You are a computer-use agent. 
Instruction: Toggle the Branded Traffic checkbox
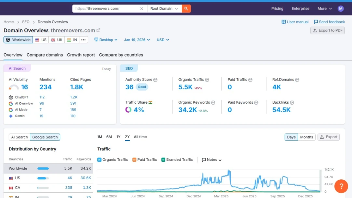163,160
